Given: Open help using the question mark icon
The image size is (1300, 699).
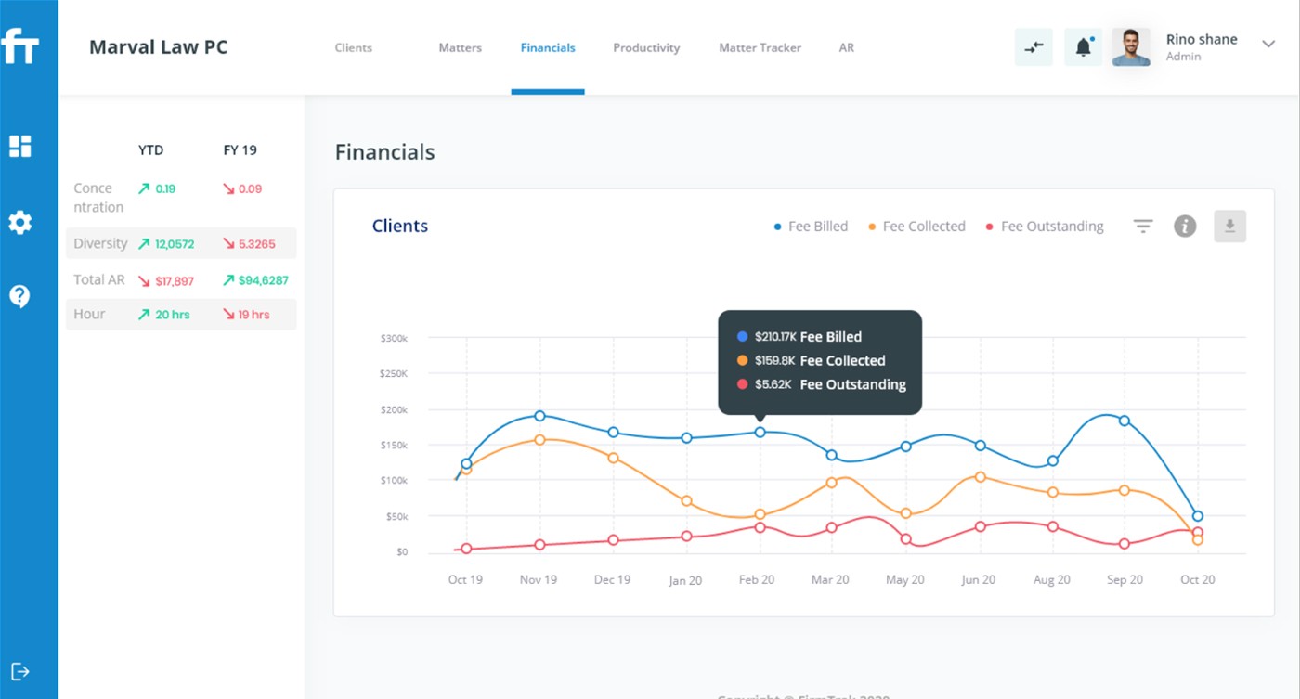Looking at the screenshot, I should [19, 296].
